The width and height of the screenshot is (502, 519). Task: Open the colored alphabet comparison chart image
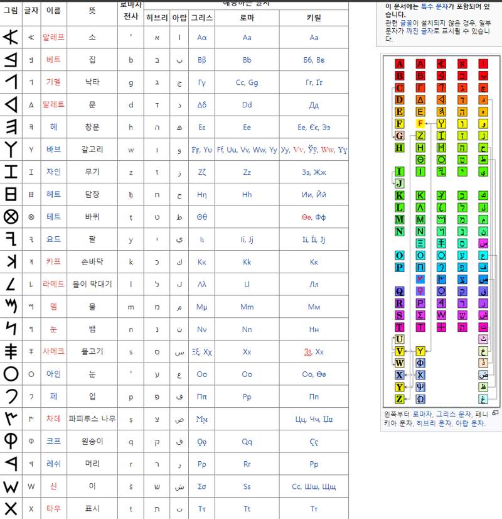pos(441,231)
